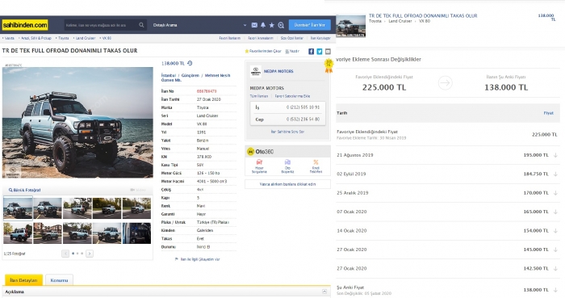The height and width of the screenshot is (298, 565).
Task: Open Kredi Teklifleri percent icon
Action: (x=316, y=162)
